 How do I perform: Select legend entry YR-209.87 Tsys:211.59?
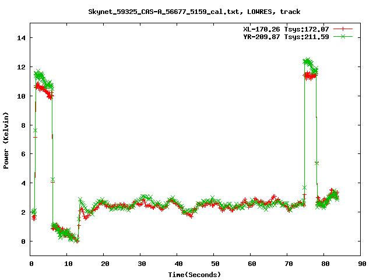(286, 37)
